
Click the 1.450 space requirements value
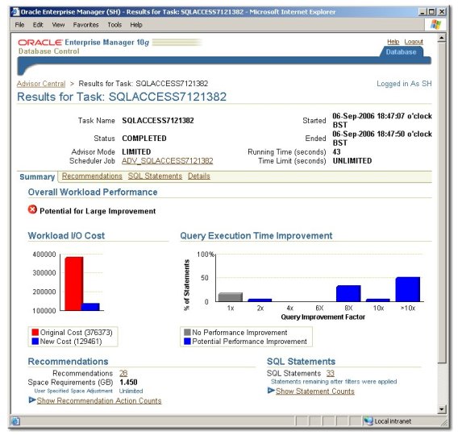pos(128,383)
